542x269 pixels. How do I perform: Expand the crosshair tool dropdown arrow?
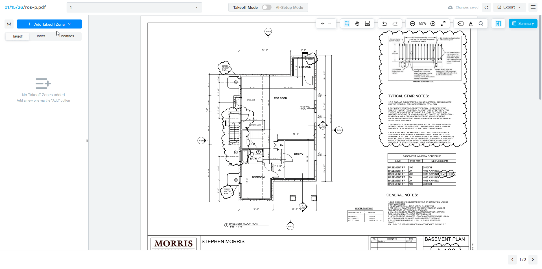point(329,24)
